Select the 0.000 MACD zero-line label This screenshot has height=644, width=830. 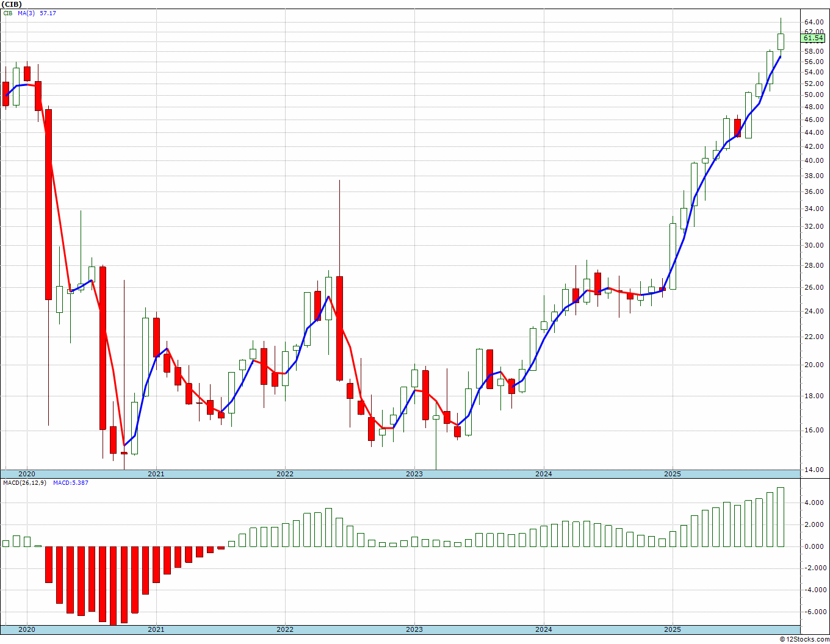point(814,546)
